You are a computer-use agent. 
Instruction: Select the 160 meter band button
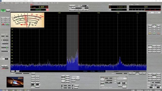(150, 25)
